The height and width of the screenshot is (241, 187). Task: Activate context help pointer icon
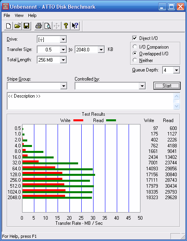[75, 26]
